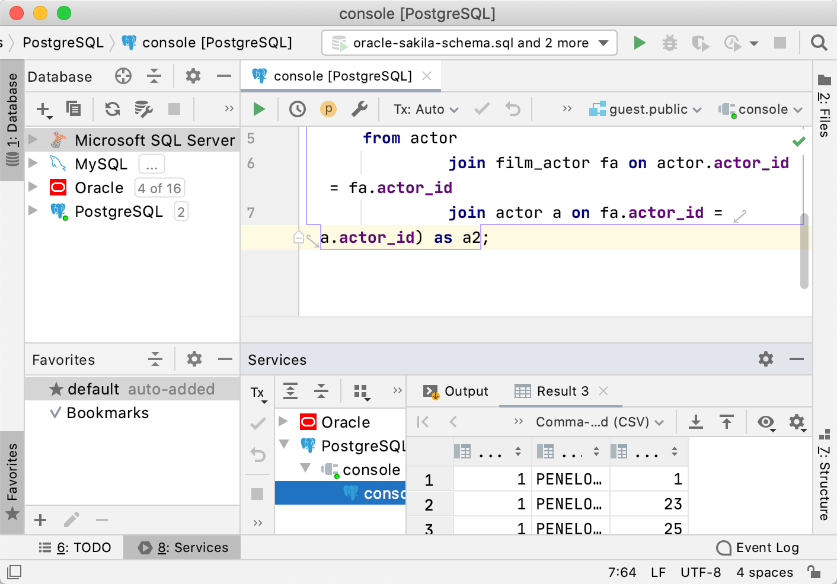Expand the Oracle node in Database panel

[34, 188]
